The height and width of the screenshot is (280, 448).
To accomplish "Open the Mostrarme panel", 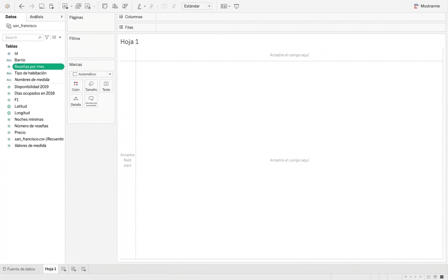I will (x=427, y=6).
